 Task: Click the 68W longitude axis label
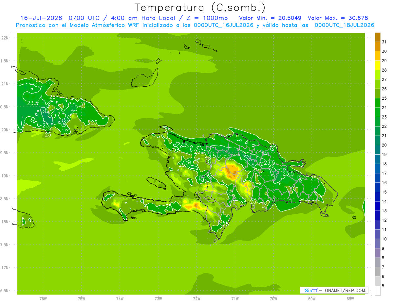coord(350,298)
